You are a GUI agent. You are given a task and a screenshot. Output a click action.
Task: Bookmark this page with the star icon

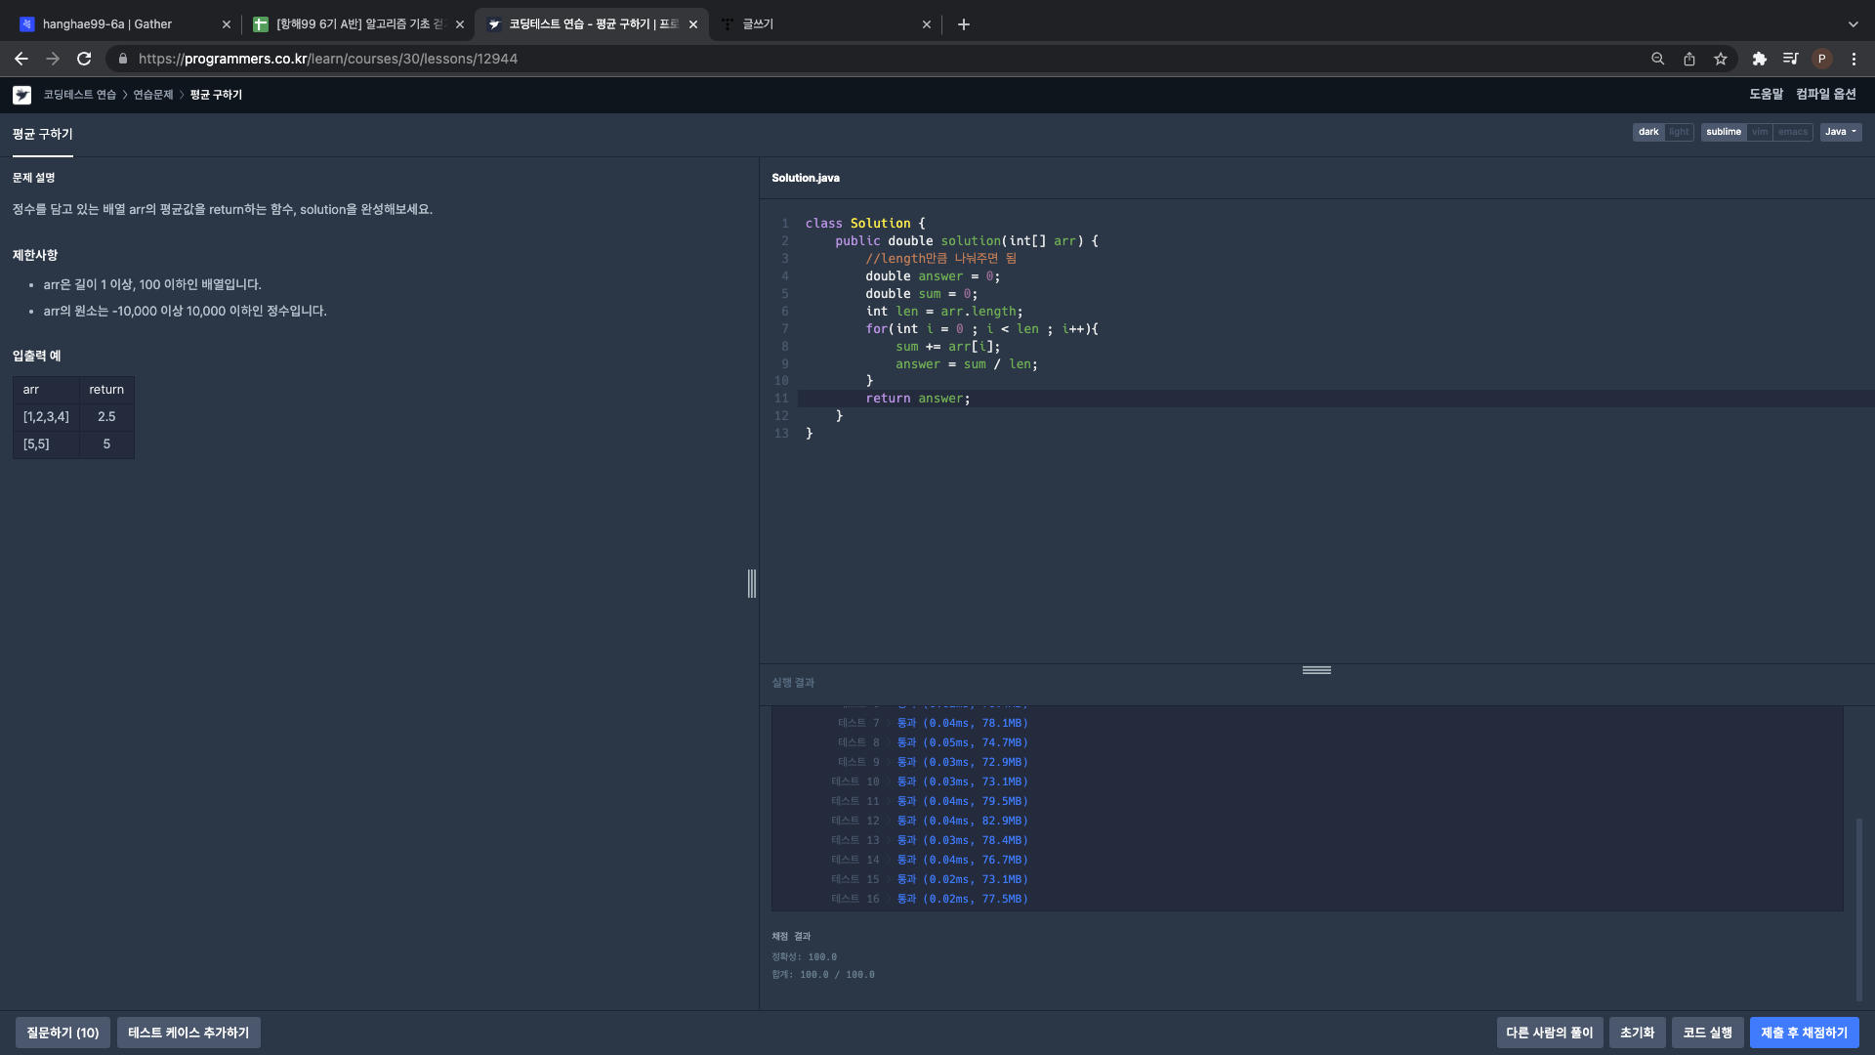click(1721, 59)
